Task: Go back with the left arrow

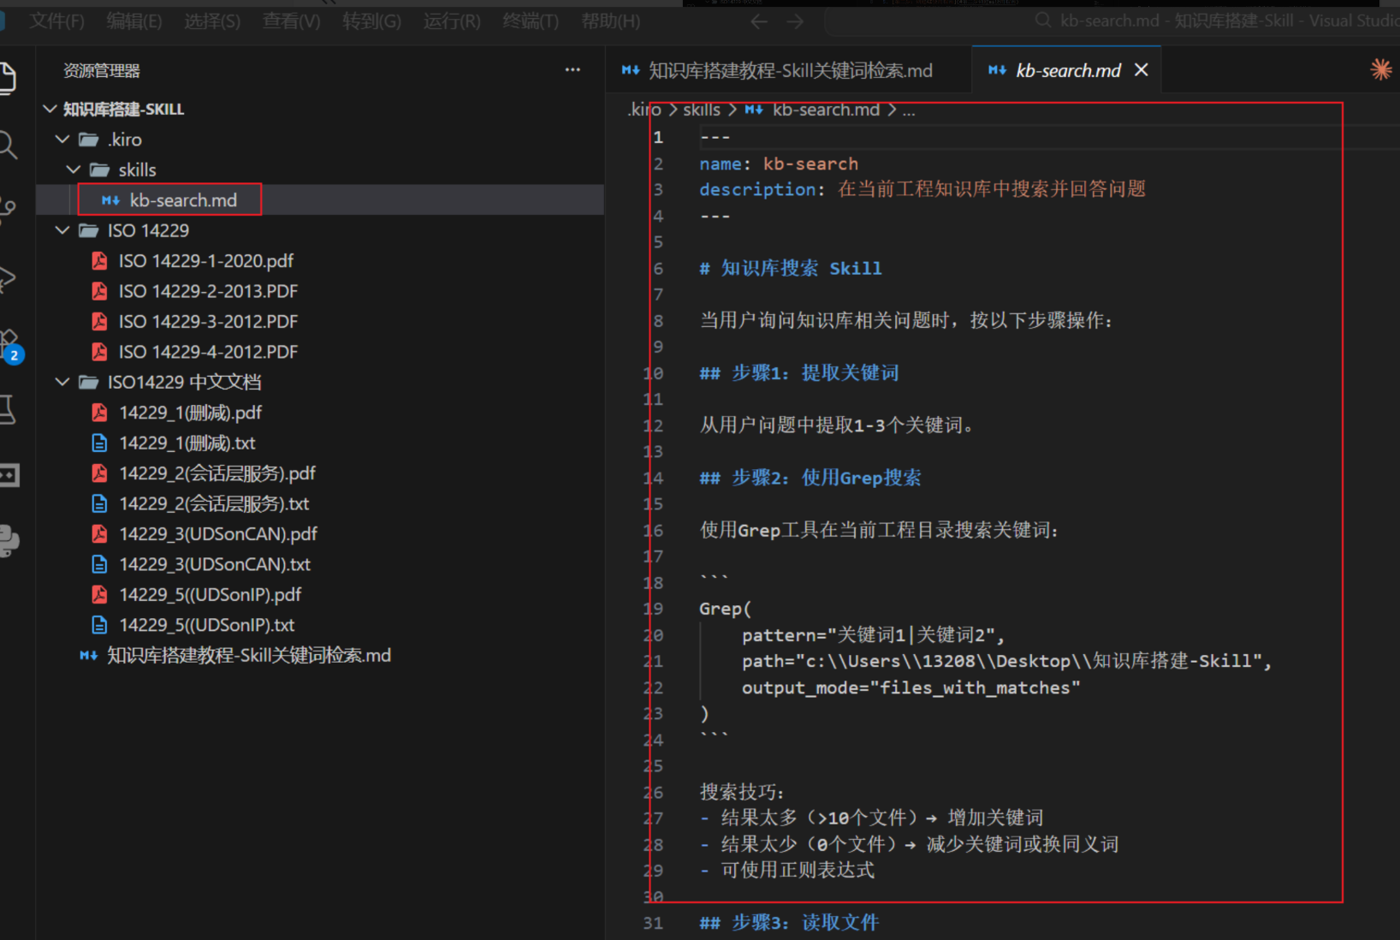Action: tap(759, 21)
